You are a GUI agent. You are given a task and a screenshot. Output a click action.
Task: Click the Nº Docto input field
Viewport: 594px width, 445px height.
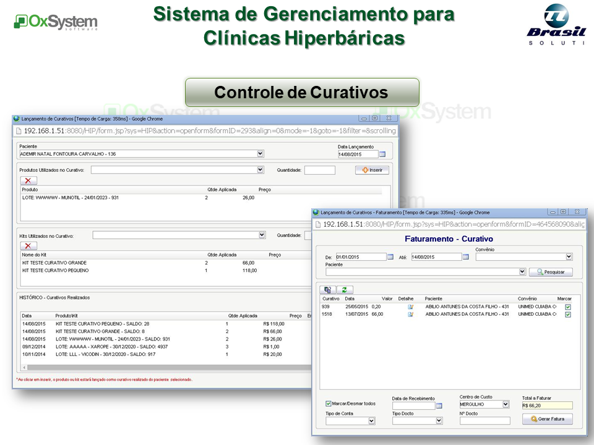coord(484,421)
